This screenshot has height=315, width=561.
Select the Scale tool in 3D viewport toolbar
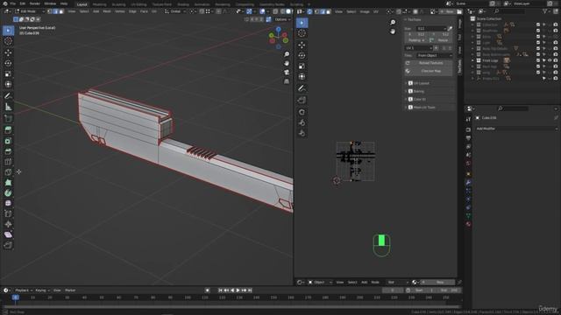(x=8, y=73)
